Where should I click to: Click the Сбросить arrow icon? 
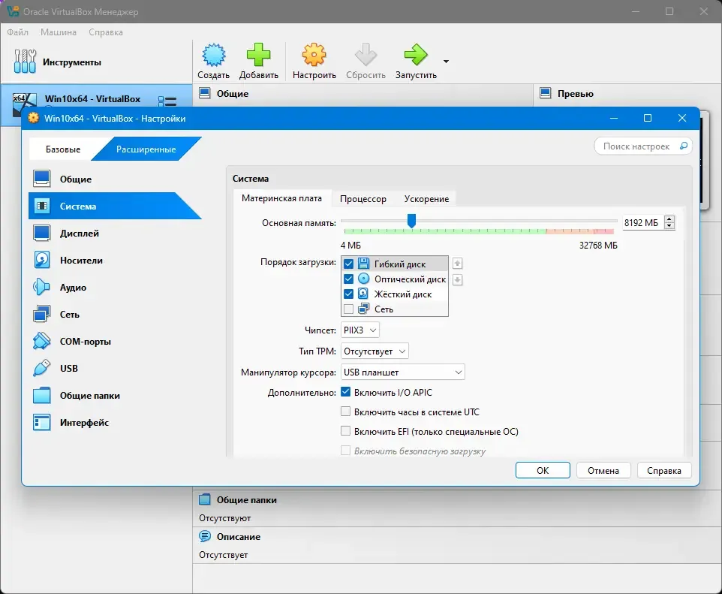tap(366, 56)
